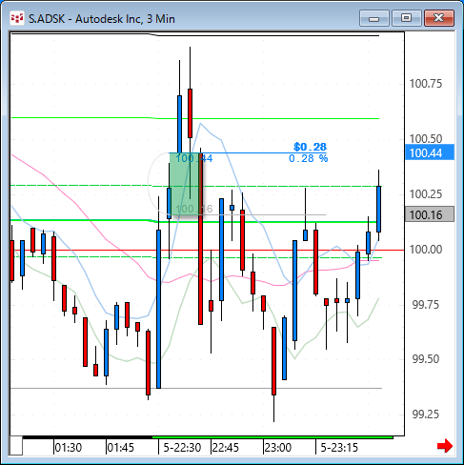Click the red arrow at the chart's bottom right
Viewport: 464px width, 465px height.
[445, 446]
